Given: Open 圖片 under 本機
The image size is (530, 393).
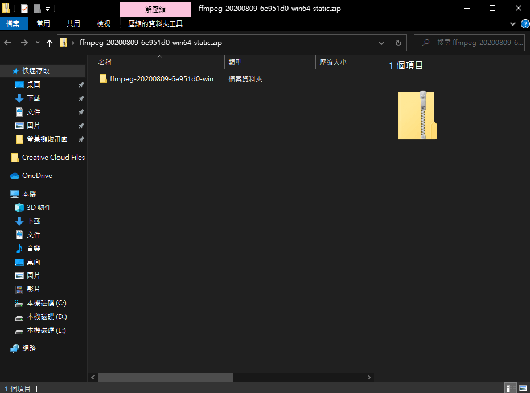Looking at the screenshot, I should pyautogui.click(x=34, y=275).
